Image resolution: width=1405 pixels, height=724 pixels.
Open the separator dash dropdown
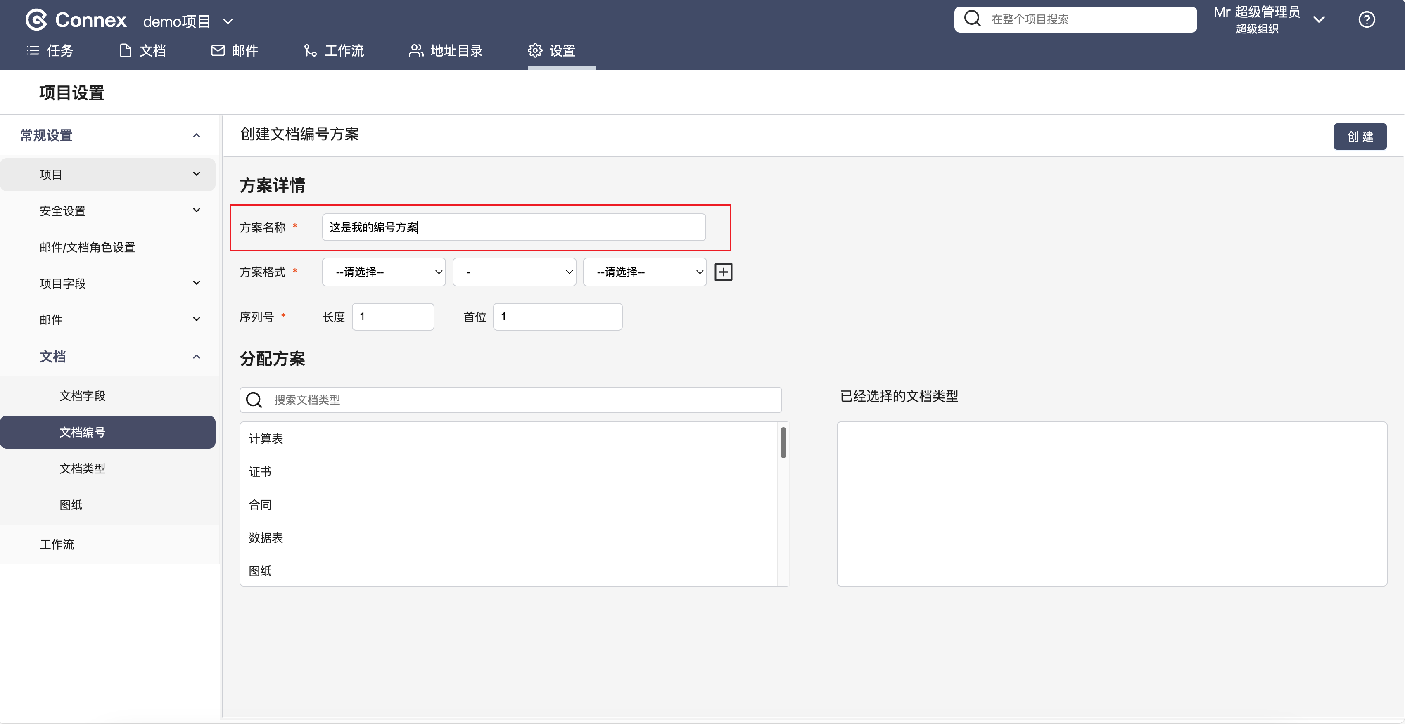[x=514, y=272]
